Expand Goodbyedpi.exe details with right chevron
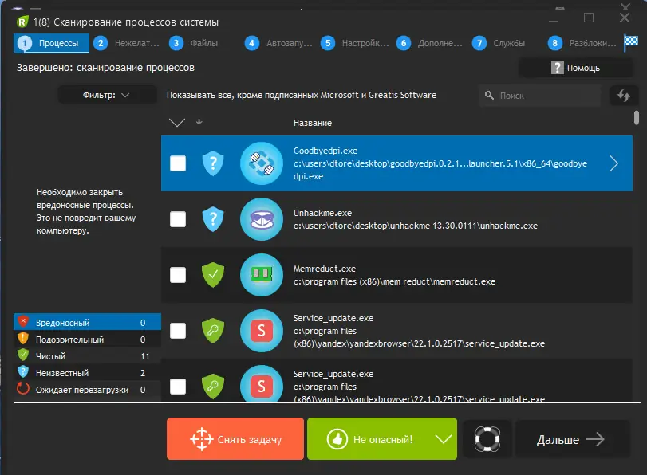Viewport: 647px width, 475px height. tap(613, 163)
